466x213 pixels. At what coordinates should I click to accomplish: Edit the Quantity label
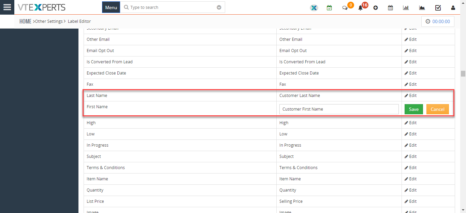(410, 190)
